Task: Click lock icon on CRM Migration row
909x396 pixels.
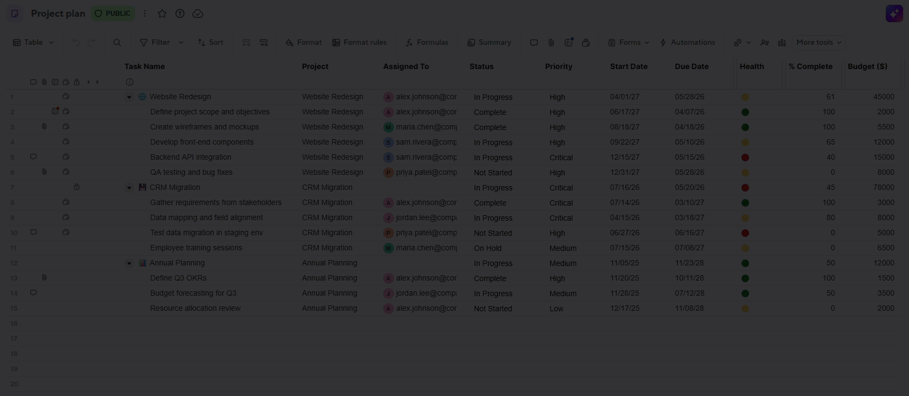Action: [77, 187]
